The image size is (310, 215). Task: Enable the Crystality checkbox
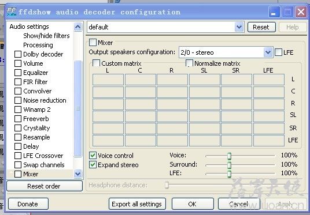tap(18, 128)
